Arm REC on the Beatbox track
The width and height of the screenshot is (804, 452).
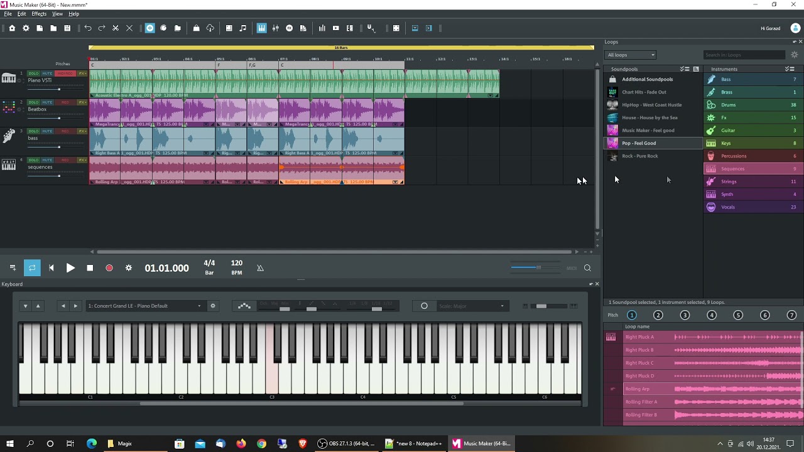[x=65, y=102]
